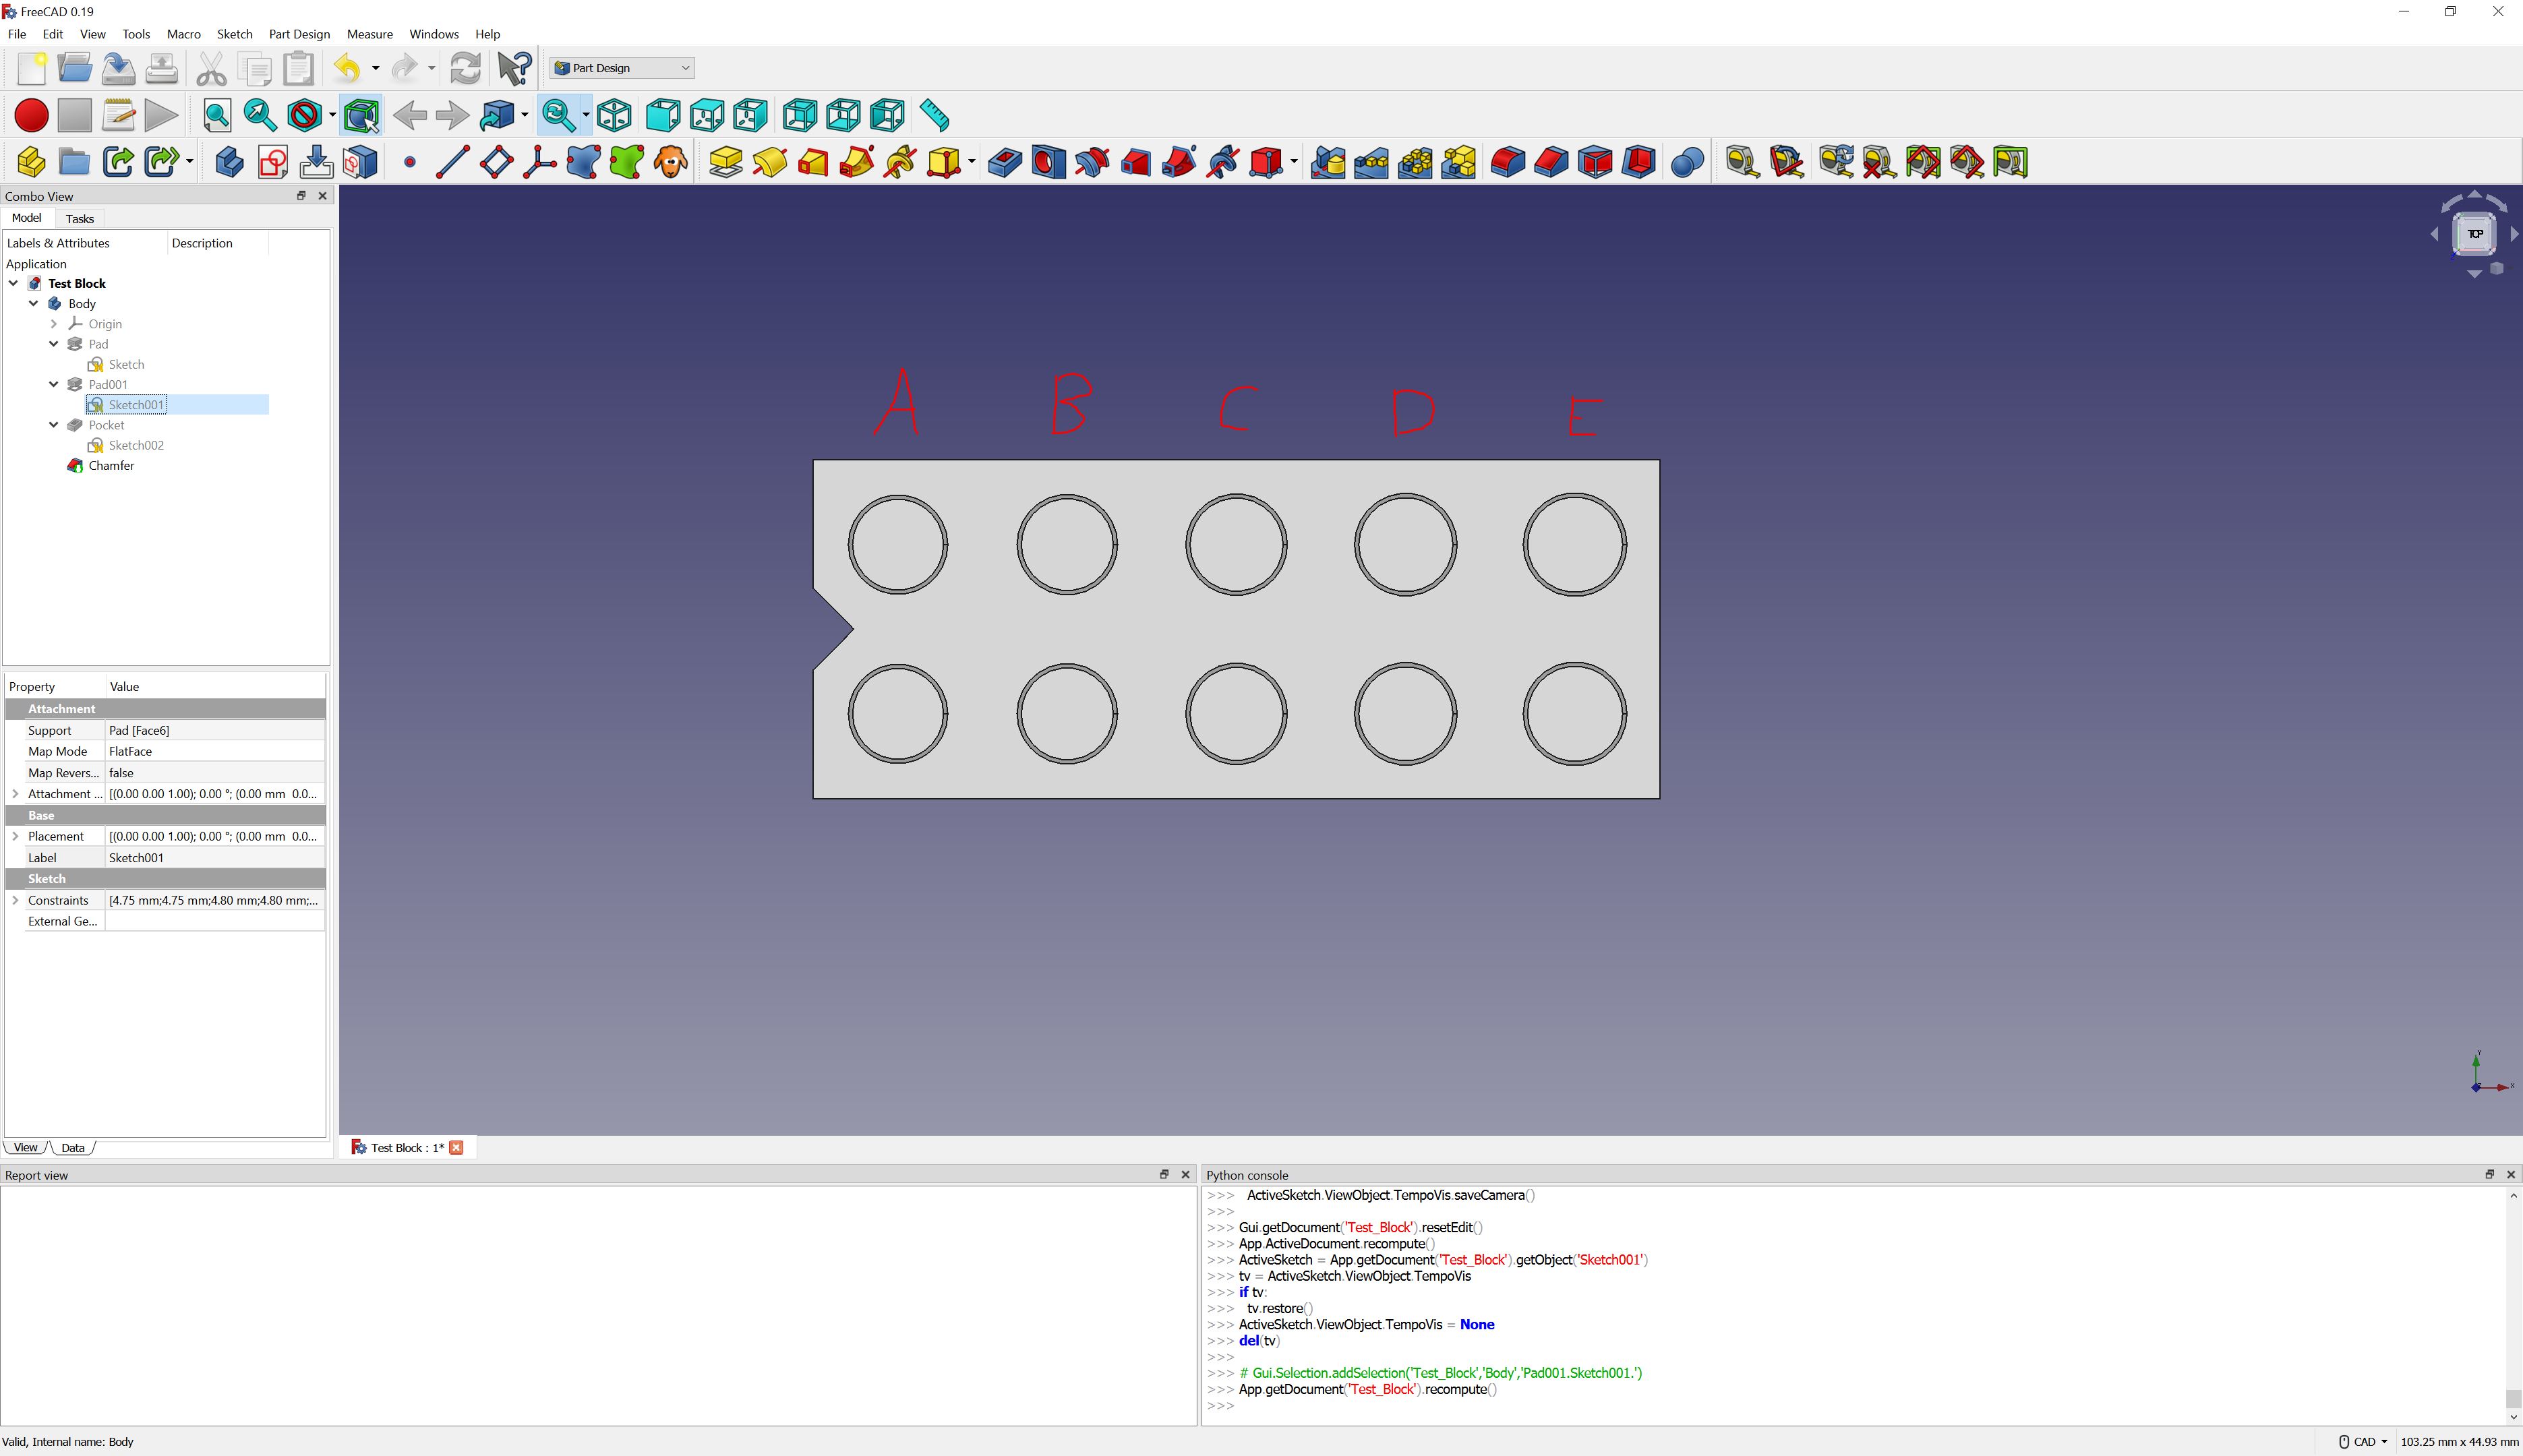Select the Pad feature in tree

click(98, 344)
